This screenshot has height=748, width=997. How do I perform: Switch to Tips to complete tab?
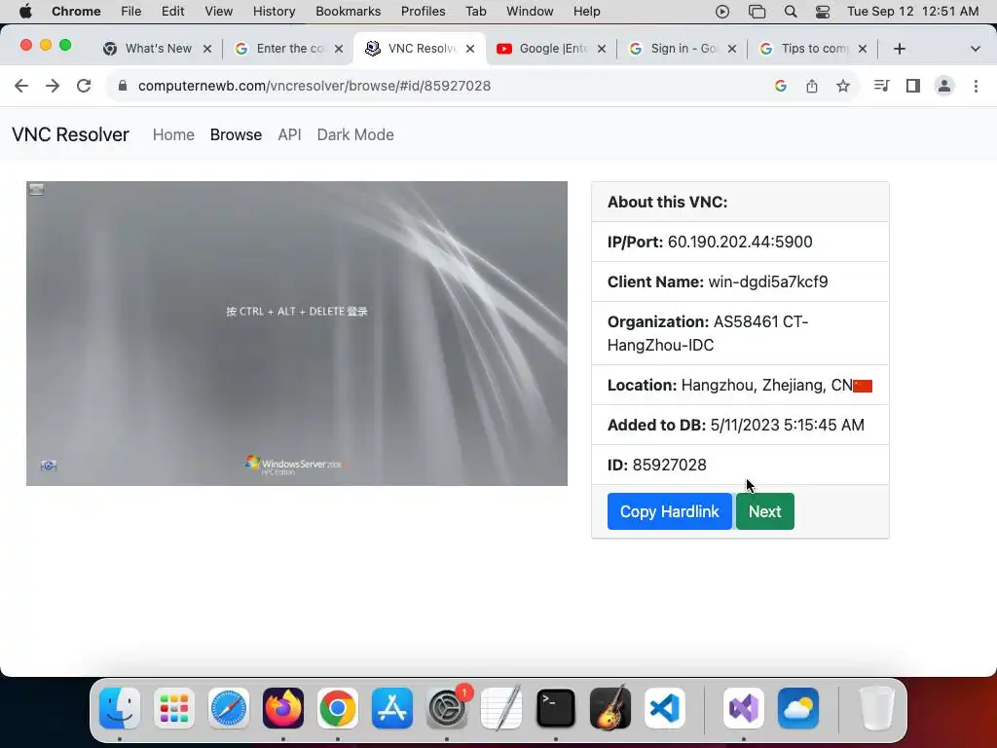812,49
